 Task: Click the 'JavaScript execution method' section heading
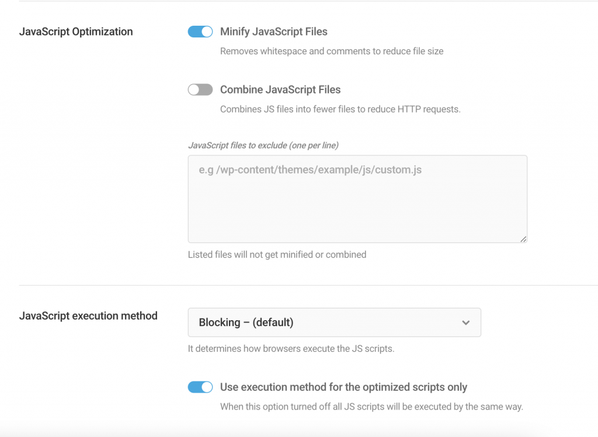click(88, 316)
